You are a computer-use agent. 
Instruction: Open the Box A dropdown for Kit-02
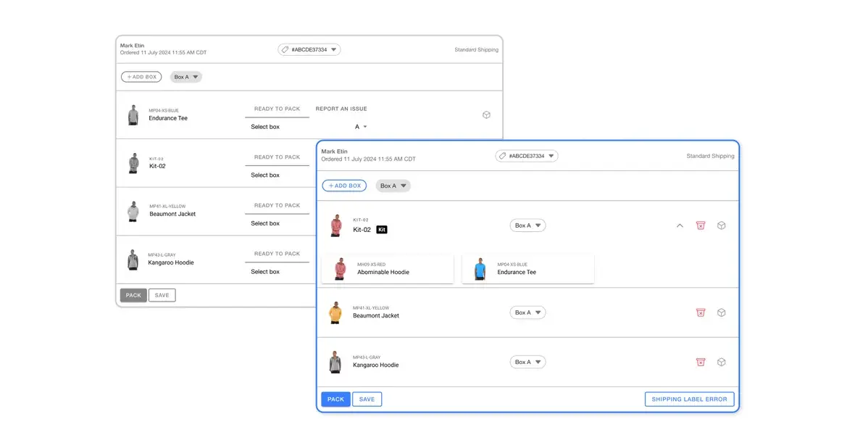click(527, 225)
